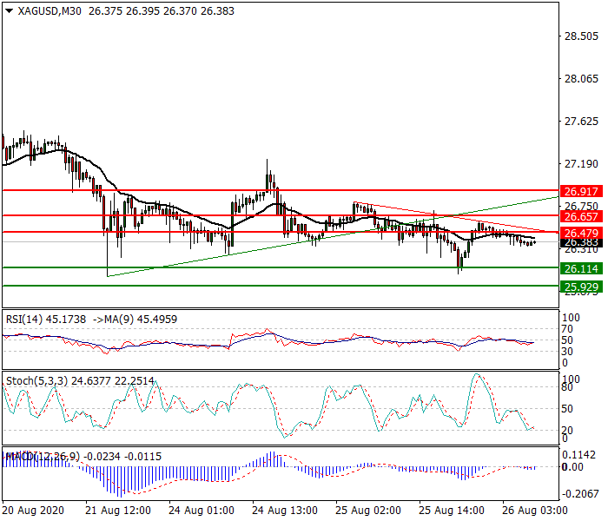Click the 24 Aug 13:00 time label
The image size is (608, 521).
tap(285, 511)
